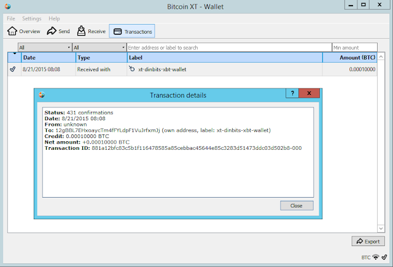Click the scroll up arrow of transaction list

click(x=381, y=57)
